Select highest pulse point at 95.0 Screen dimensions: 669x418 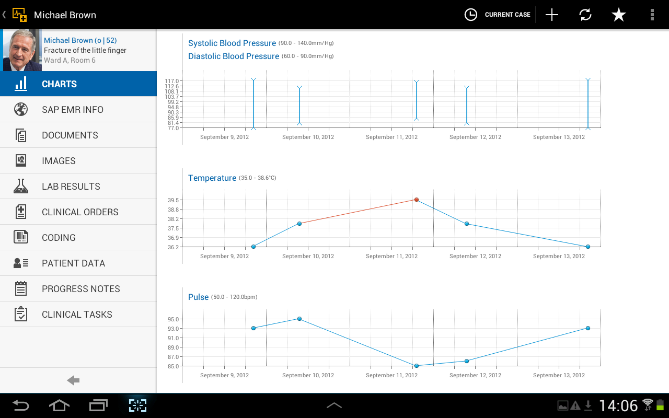point(299,319)
